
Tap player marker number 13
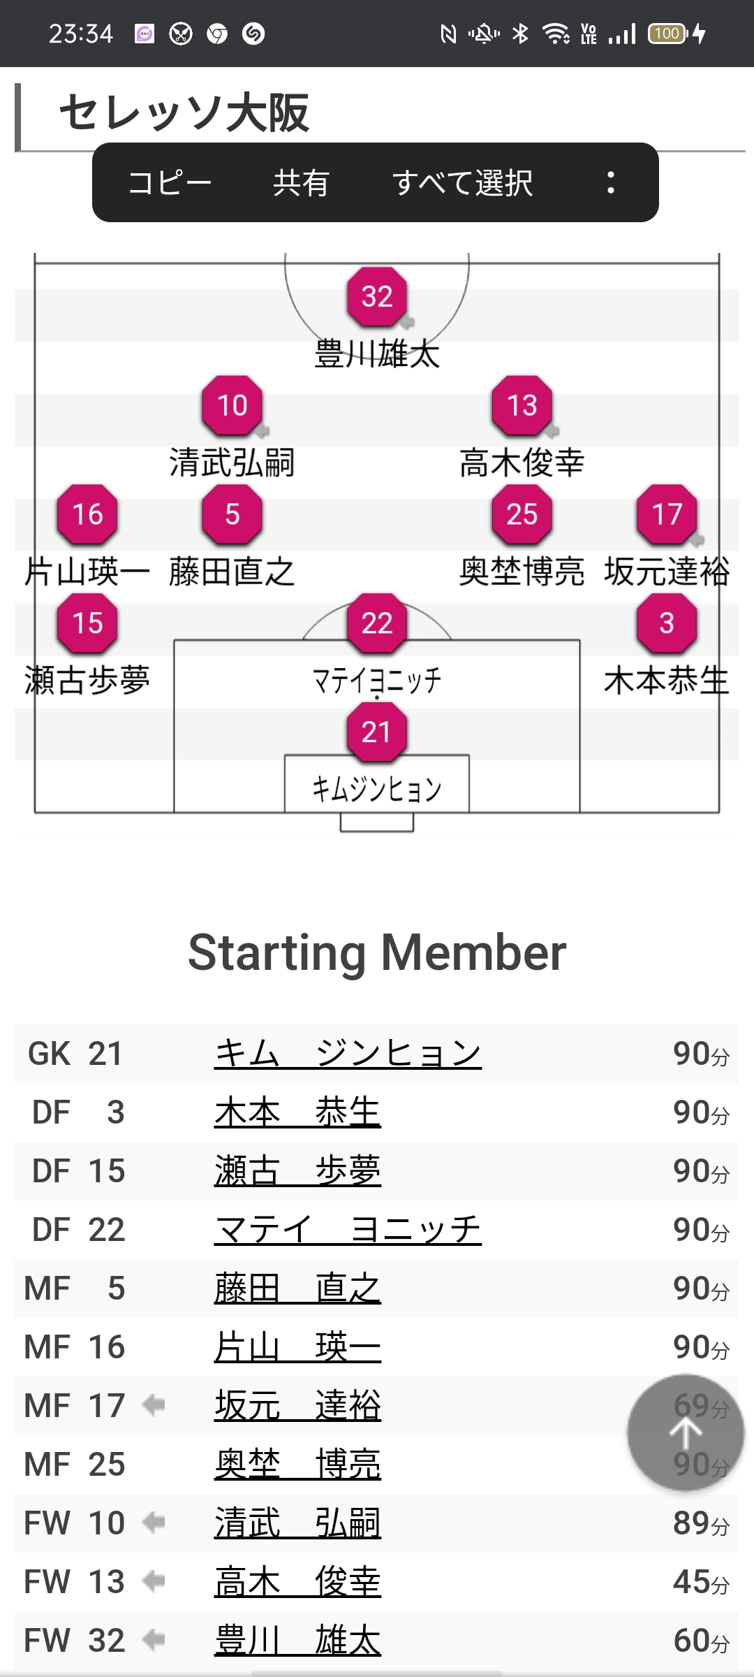pyautogui.click(x=522, y=406)
